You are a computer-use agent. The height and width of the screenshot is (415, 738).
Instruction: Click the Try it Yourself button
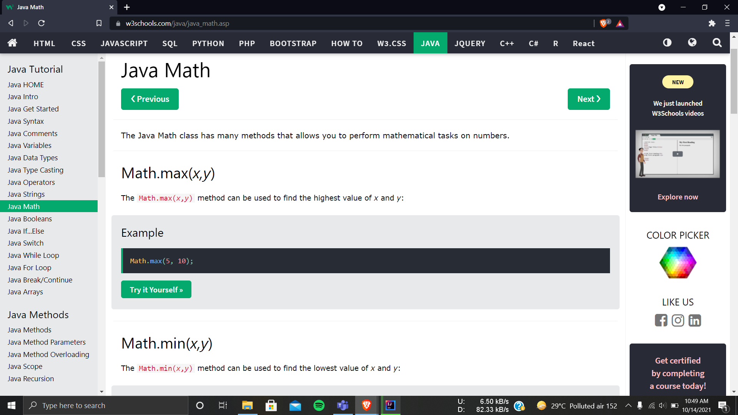tap(156, 290)
